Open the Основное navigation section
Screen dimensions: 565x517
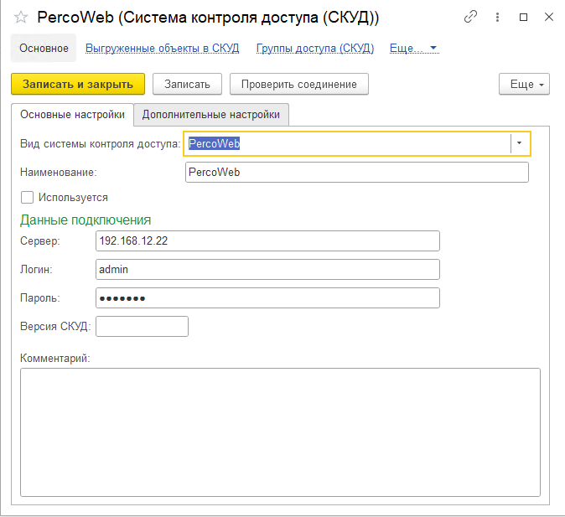pyautogui.click(x=44, y=48)
